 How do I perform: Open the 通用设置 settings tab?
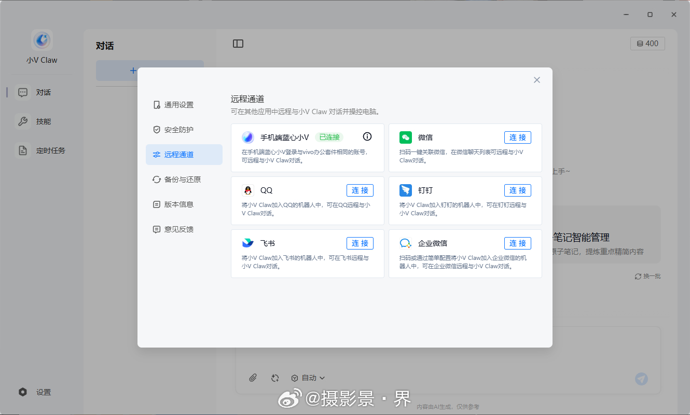click(x=184, y=105)
